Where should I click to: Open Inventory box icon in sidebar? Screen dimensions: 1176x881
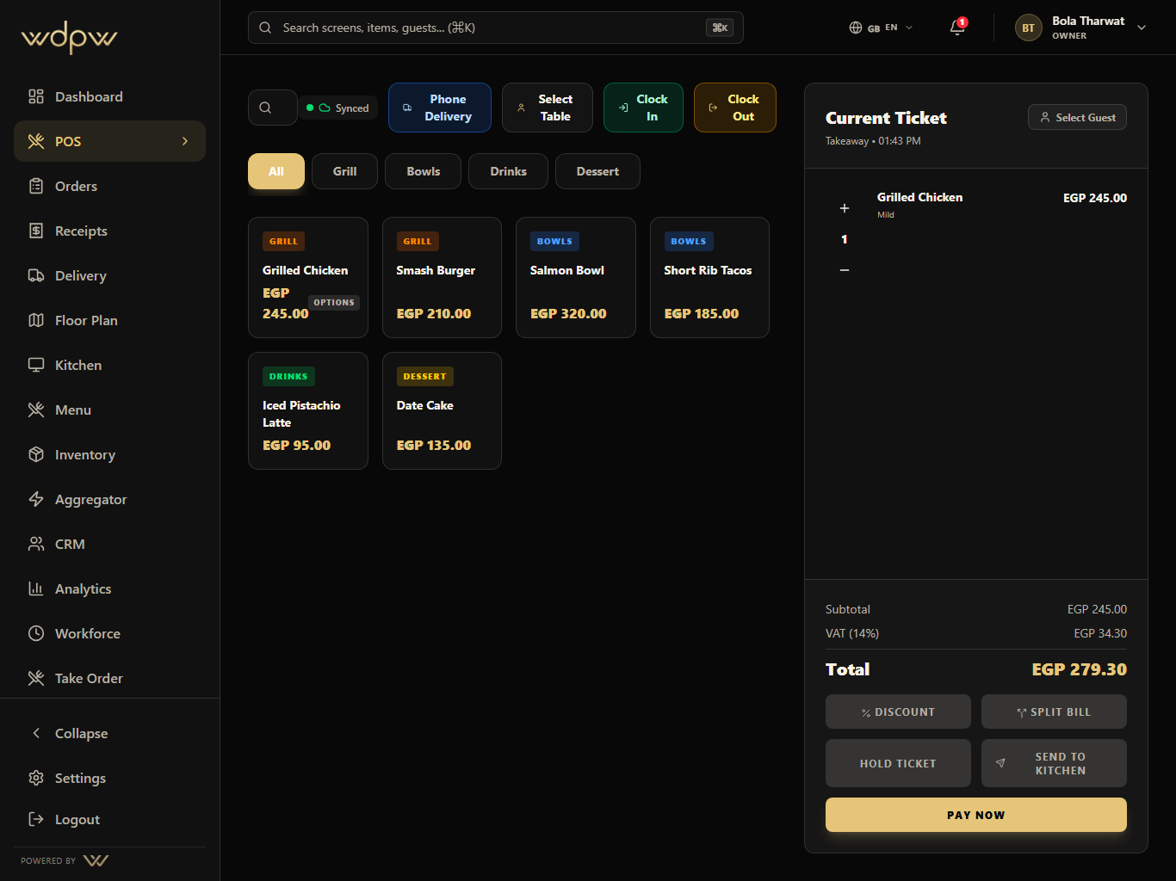tap(36, 454)
